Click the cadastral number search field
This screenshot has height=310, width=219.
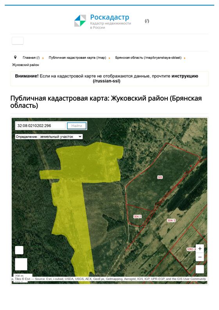[x=41, y=125]
